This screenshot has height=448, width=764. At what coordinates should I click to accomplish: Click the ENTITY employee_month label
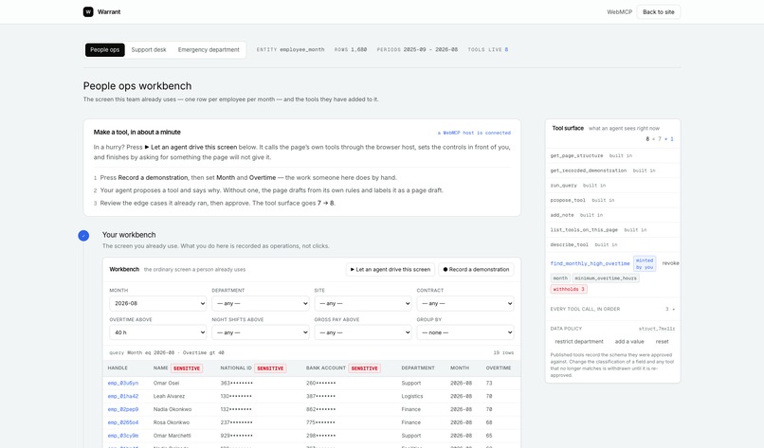pos(290,49)
